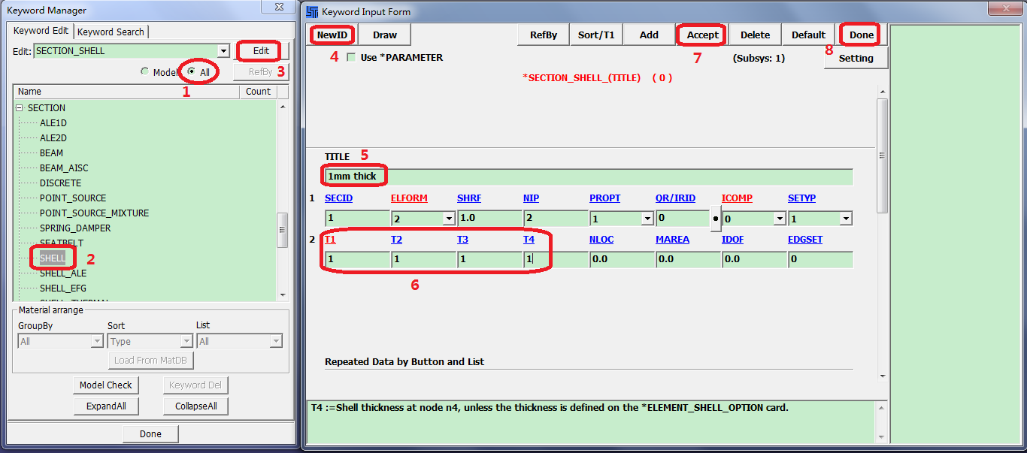Click the Draw button
The width and height of the screenshot is (1027, 453).
point(385,35)
